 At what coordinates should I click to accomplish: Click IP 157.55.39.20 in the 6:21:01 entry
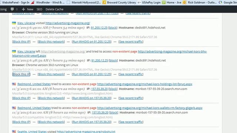tap(100, 89)
